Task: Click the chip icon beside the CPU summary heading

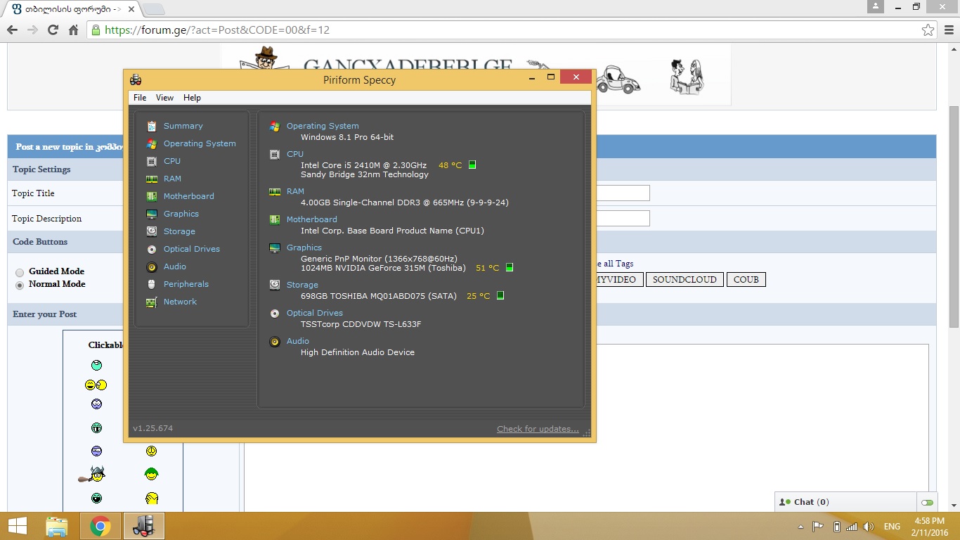Action: pos(275,154)
